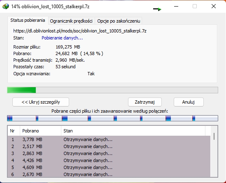Pause download with Zatrzymaj button

pos(145,102)
